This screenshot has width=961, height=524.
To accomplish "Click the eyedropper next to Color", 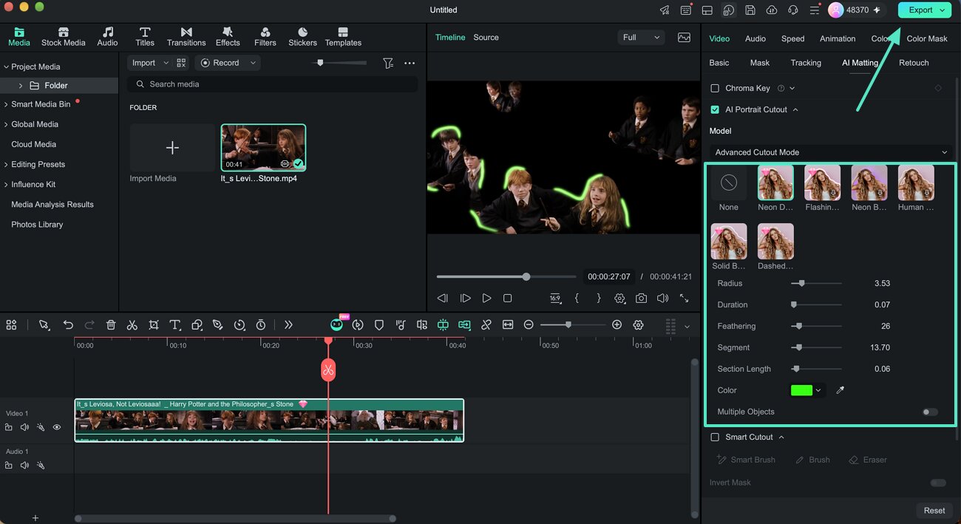I will pyautogui.click(x=840, y=390).
